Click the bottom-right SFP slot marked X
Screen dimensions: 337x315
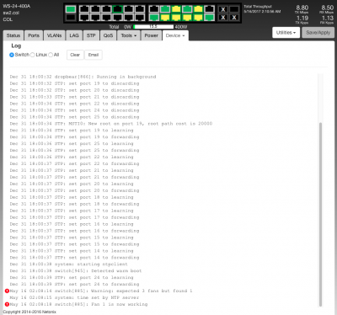234,18
